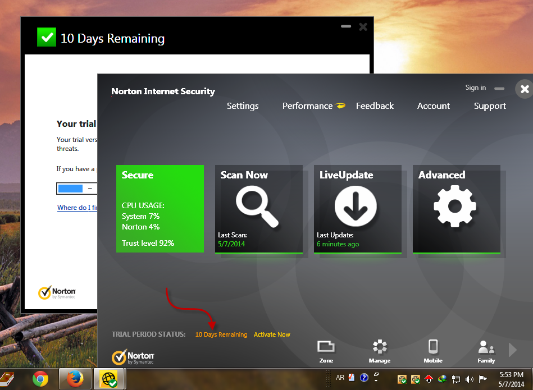
Task: Close the Norton Internet Security main window
Action: pyautogui.click(x=525, y=89)
